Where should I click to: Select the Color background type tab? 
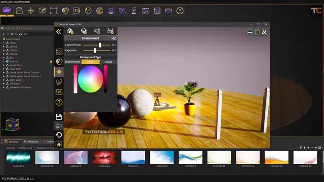[x=91, y=62]
